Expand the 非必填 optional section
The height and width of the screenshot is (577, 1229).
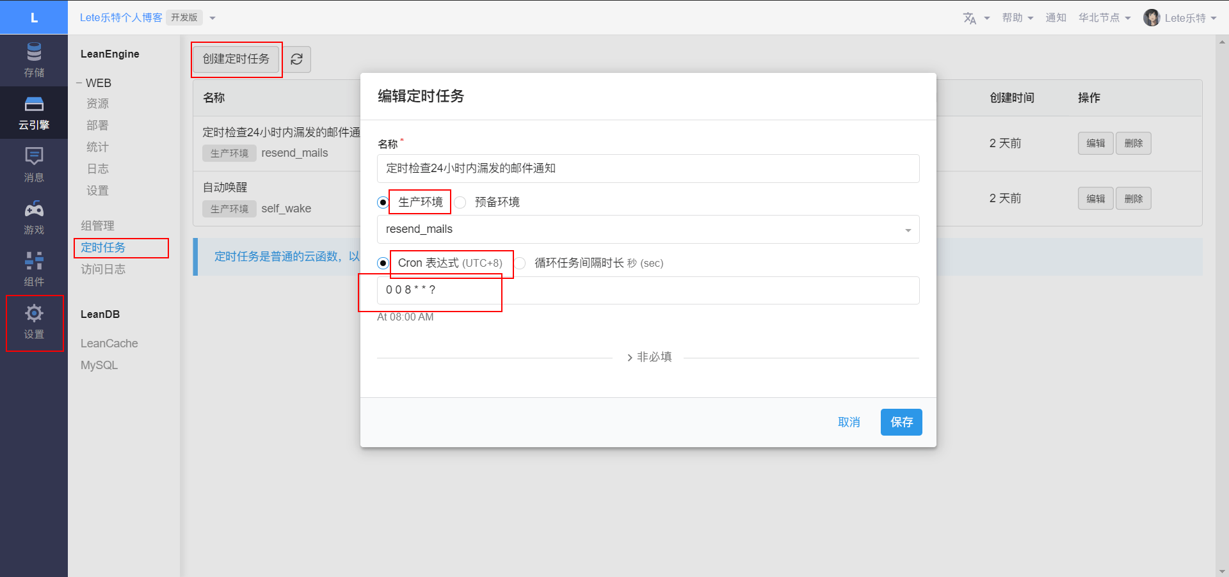(x=648, y=357)
